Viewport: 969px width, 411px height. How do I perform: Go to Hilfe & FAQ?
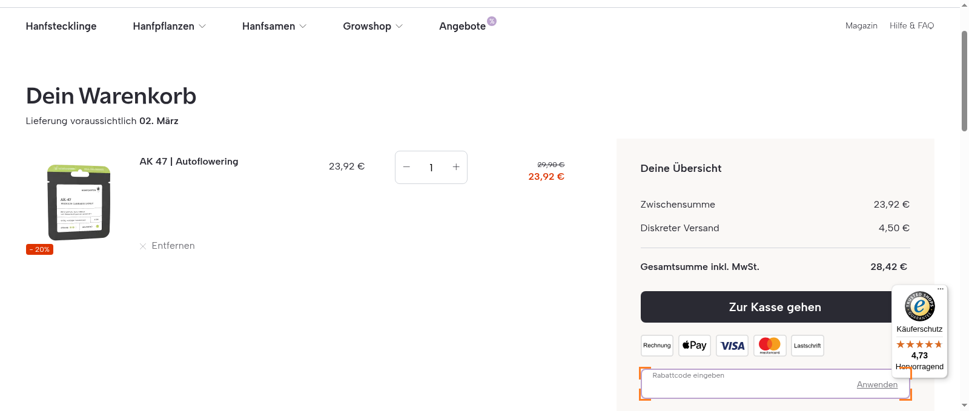(x=911, y=25)
